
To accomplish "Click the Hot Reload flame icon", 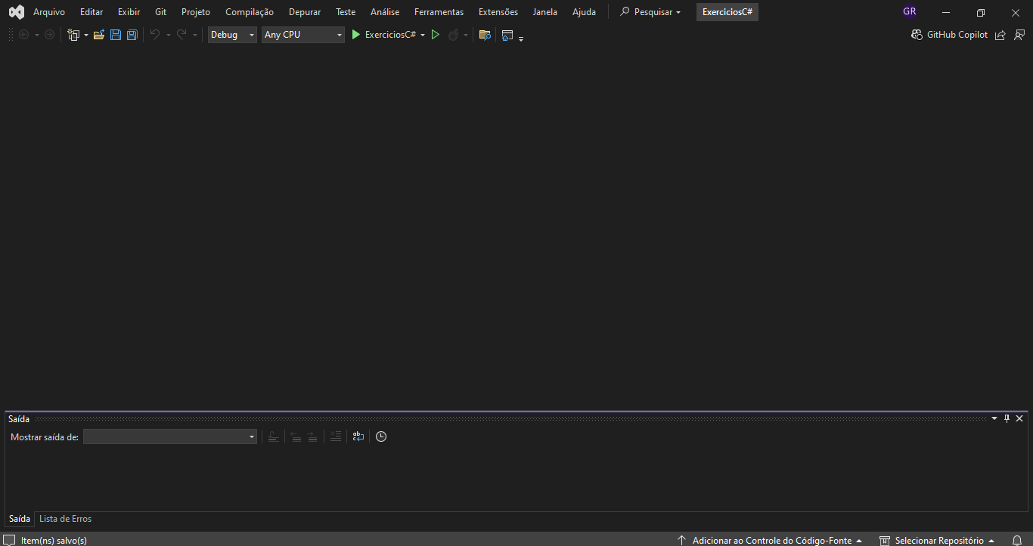I will pos(453,35).
